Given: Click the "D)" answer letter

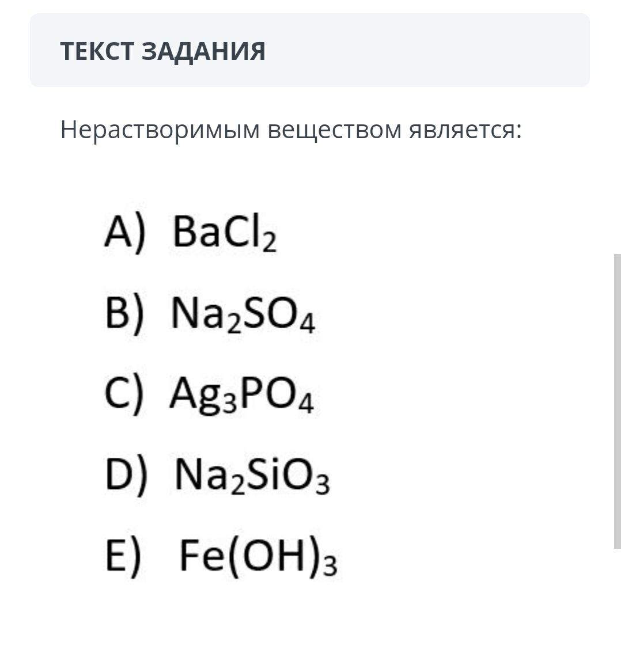Looking at the screenshot, I should tap(126, 477).
